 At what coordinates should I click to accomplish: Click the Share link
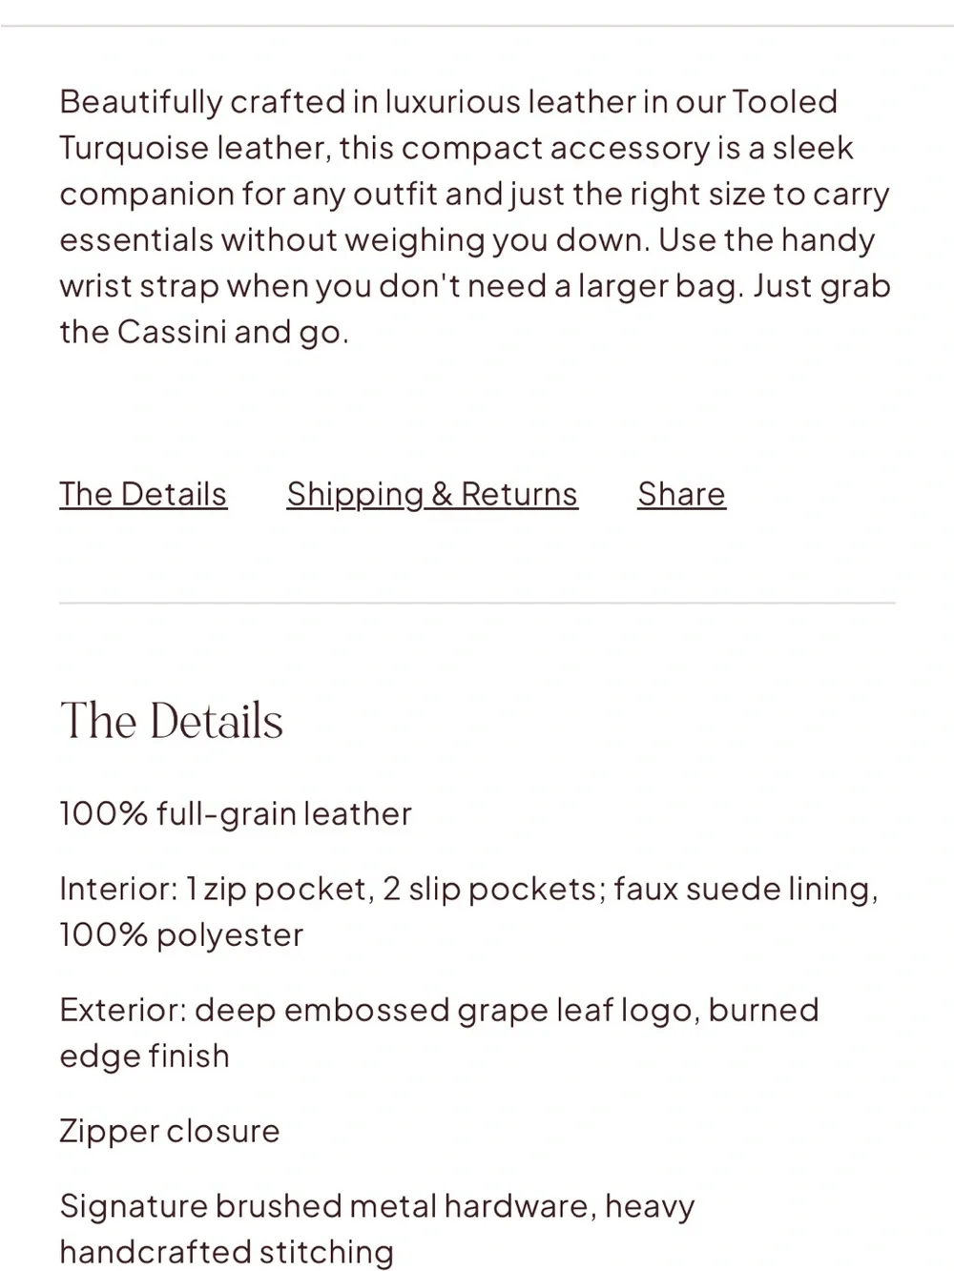681,494
